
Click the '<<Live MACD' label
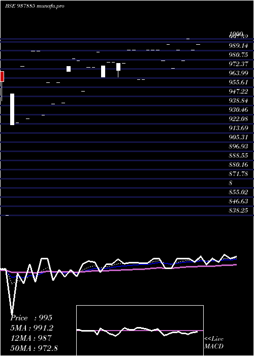(x=214, y=342)
